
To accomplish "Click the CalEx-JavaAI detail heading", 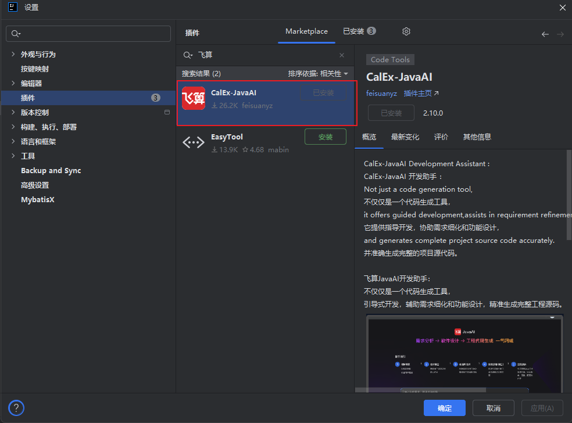I will pyautogui.click(x=399, y=77).
